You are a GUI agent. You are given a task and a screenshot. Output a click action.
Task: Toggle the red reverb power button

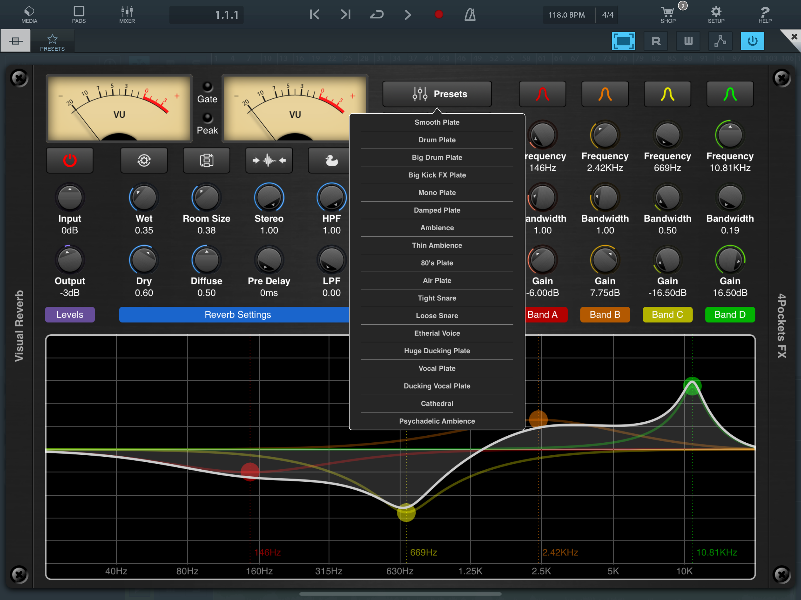69,160
